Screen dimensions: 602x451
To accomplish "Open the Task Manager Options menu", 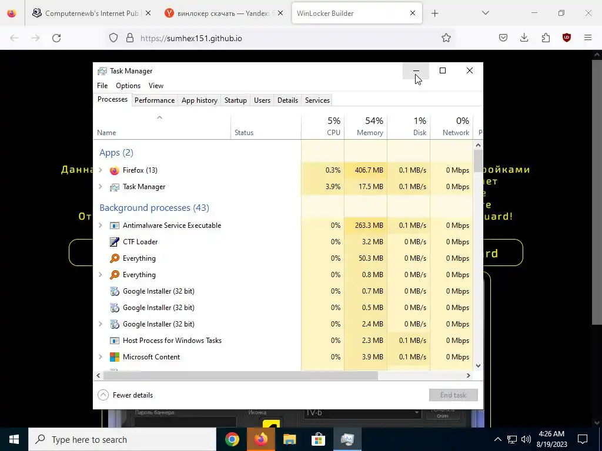I will 128,86.
